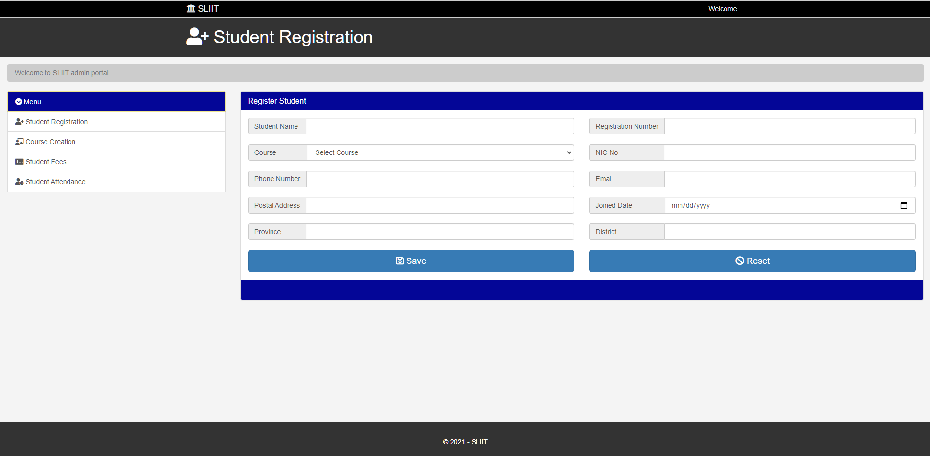Click the SLIIT bank building icon
The height and width of the screenshot is (456, 930).
click(x=190, y=8)
